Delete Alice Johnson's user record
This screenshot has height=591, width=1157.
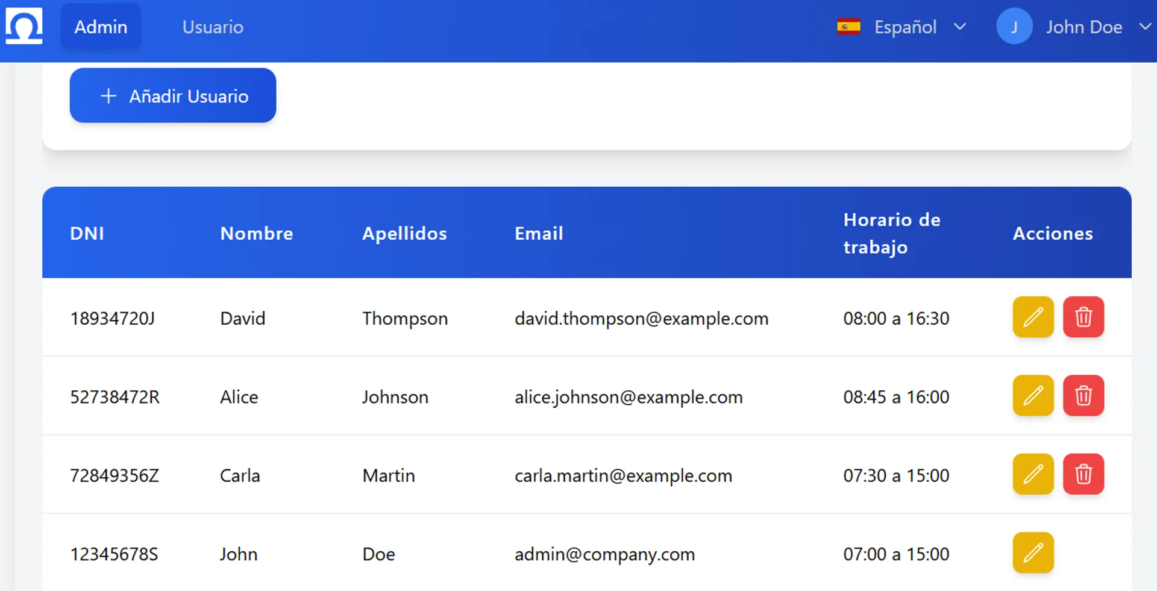tap(1083, 396)
